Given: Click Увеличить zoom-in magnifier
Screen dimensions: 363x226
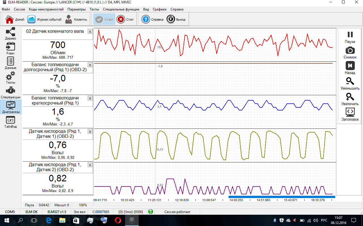Looking at the screenshot, I should 350,99.
